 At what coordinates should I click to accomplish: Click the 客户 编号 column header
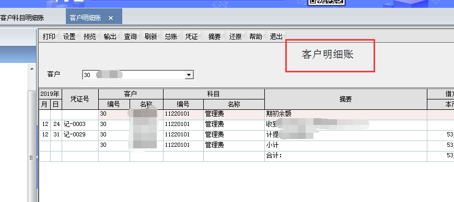point(114,104)
